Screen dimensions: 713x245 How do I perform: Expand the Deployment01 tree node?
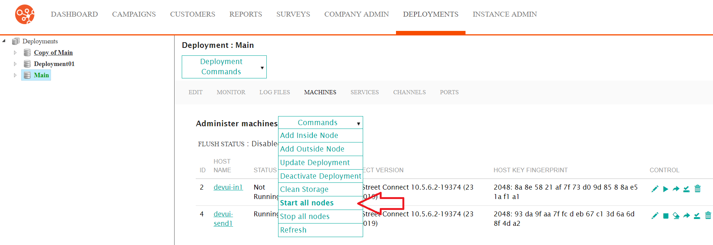coord(15,64)
